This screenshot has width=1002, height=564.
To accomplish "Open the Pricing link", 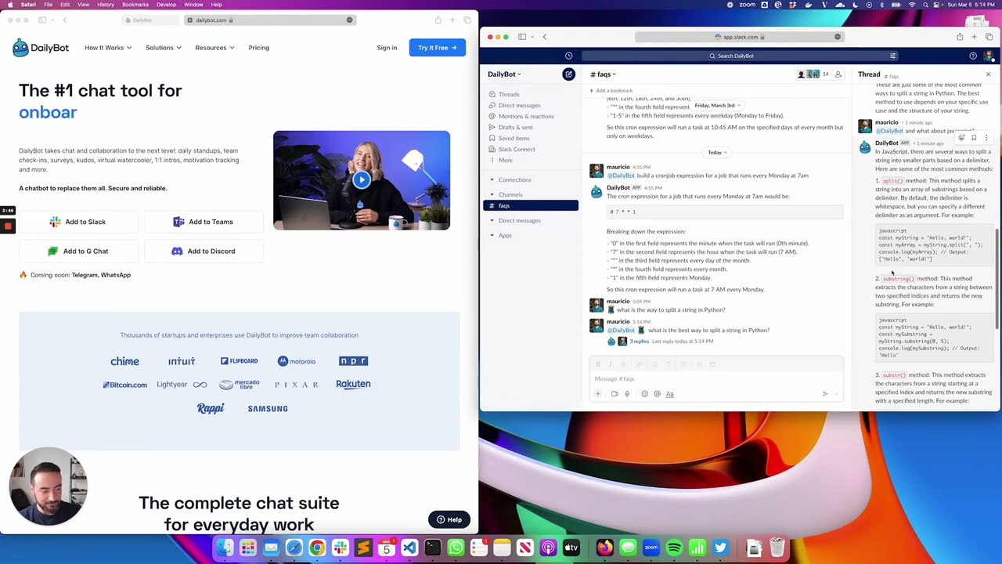I will tap(258, 48).
